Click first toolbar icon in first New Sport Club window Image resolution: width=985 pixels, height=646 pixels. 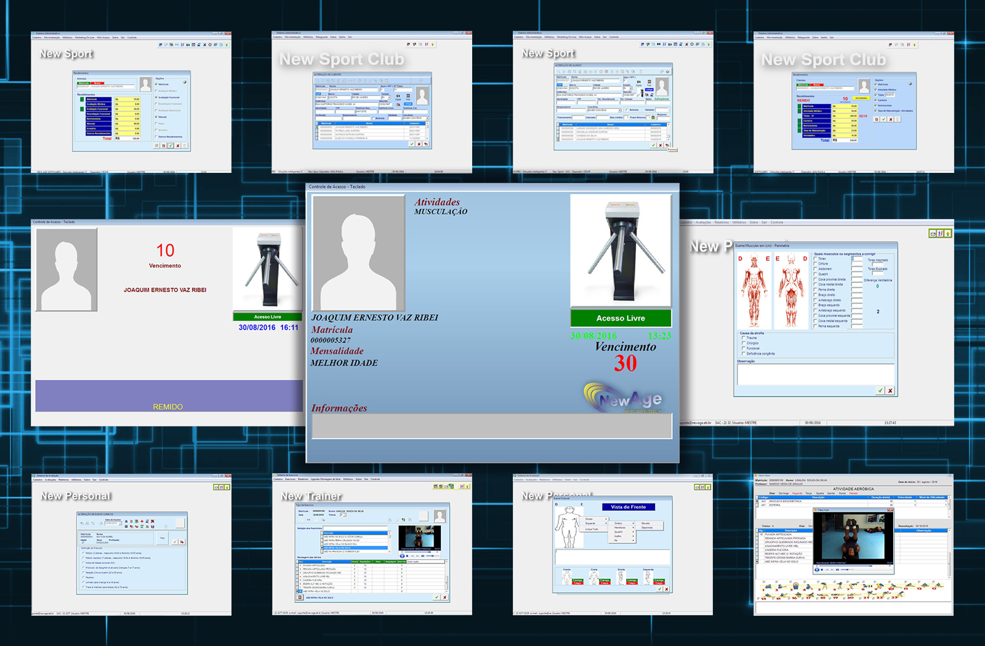pos(408,44)
